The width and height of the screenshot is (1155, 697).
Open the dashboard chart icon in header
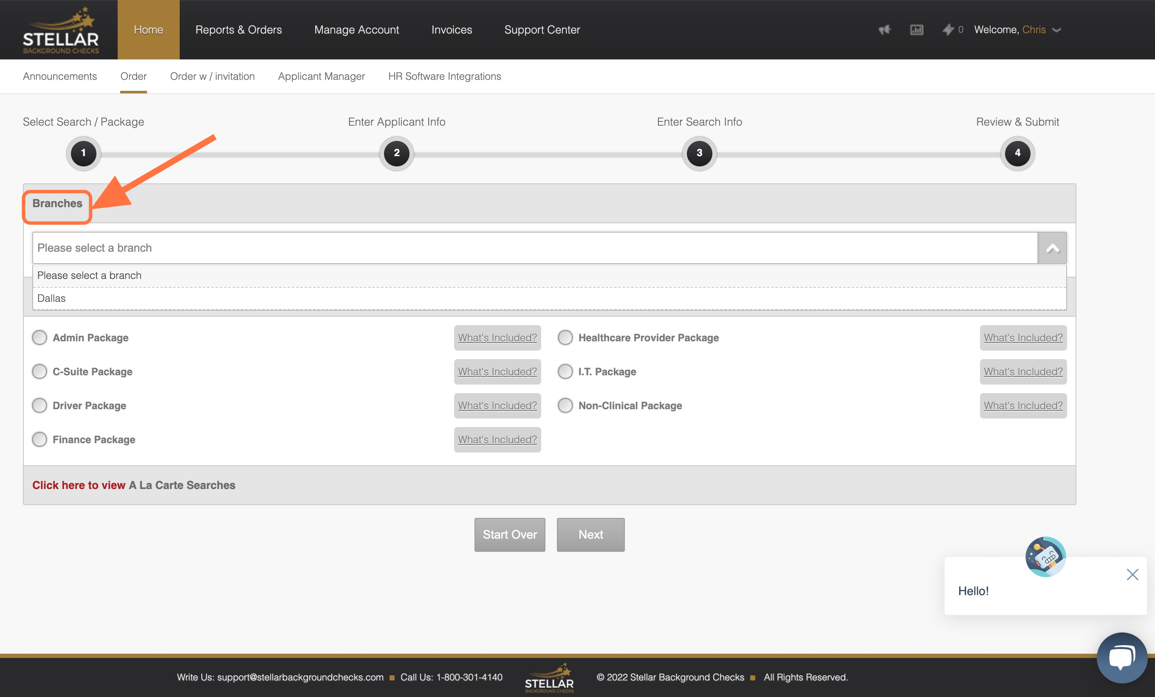pos(916,30)
